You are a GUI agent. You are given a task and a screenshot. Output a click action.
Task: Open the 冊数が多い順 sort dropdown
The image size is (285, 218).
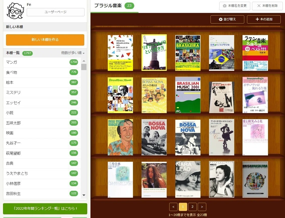73,53
